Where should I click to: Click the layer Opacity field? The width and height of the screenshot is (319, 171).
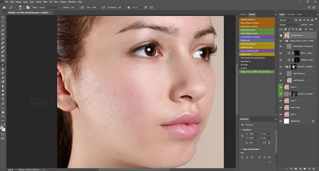[311, 25]
